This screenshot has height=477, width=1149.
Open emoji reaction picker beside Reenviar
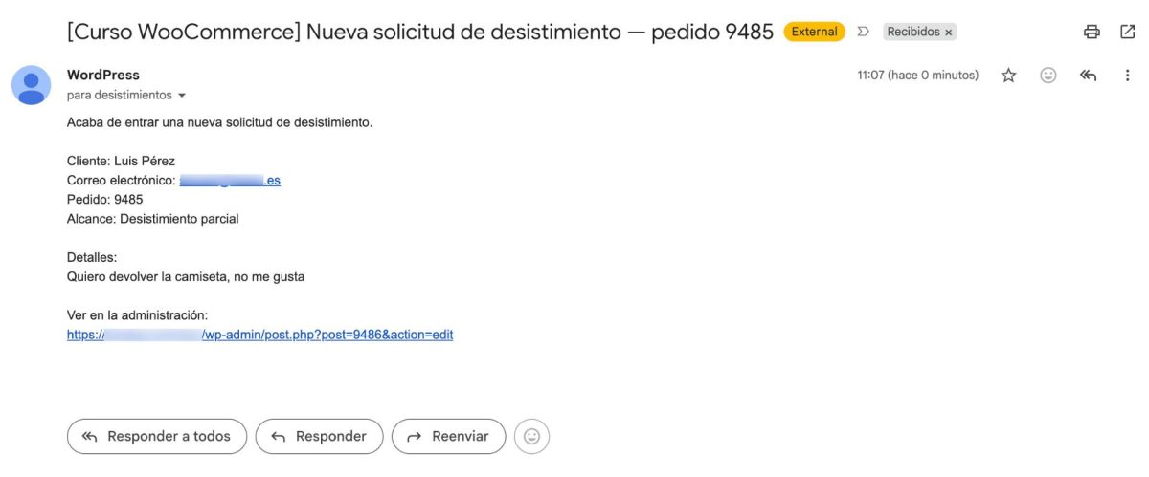531,436
